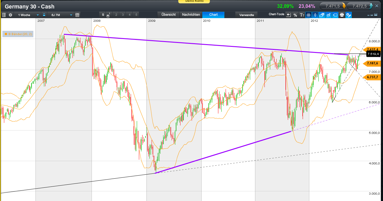
Task: Open the Übersicht tab
Action: coord(168,15)
